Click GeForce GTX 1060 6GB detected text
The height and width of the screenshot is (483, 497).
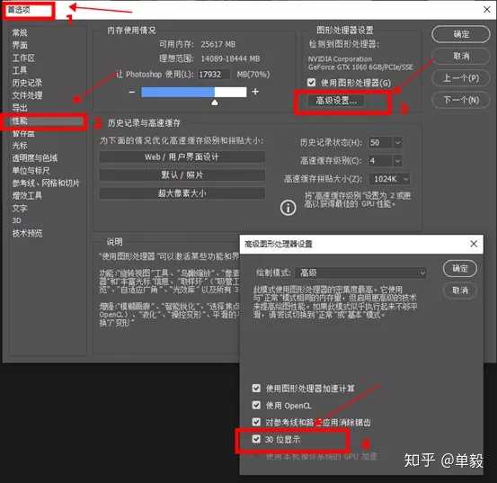[x=360, y=67]
